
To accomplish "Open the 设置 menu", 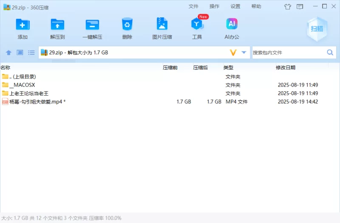I will click(x=235, y=6).
